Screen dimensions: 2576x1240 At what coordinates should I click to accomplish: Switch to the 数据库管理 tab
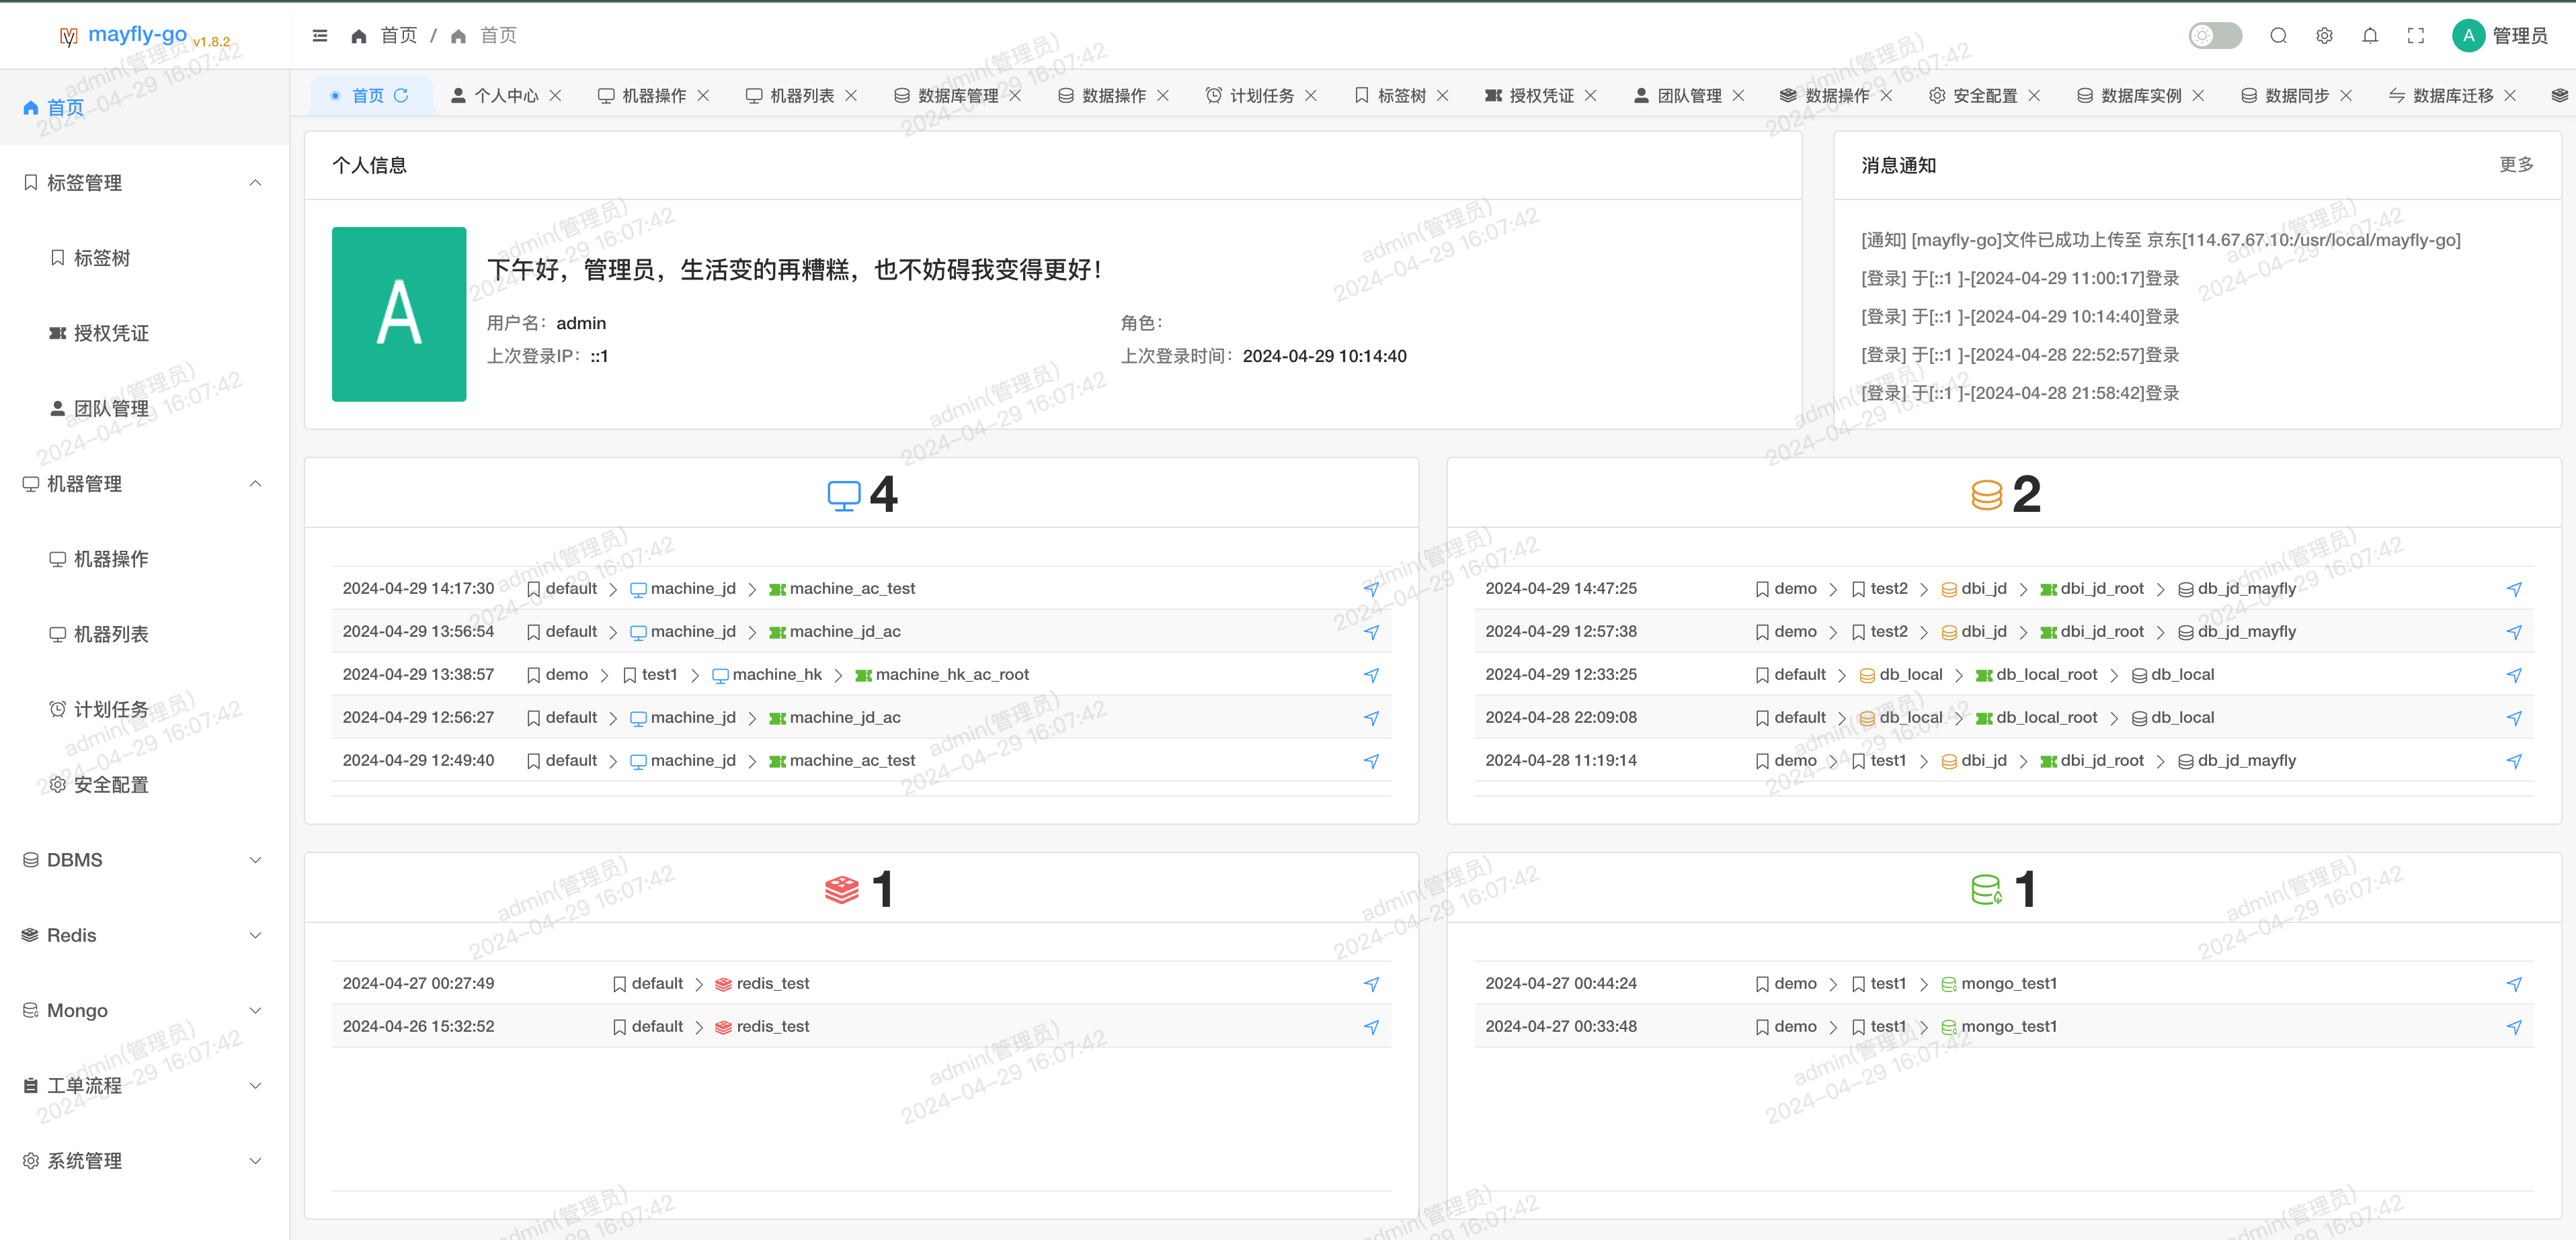pos(957,95)
